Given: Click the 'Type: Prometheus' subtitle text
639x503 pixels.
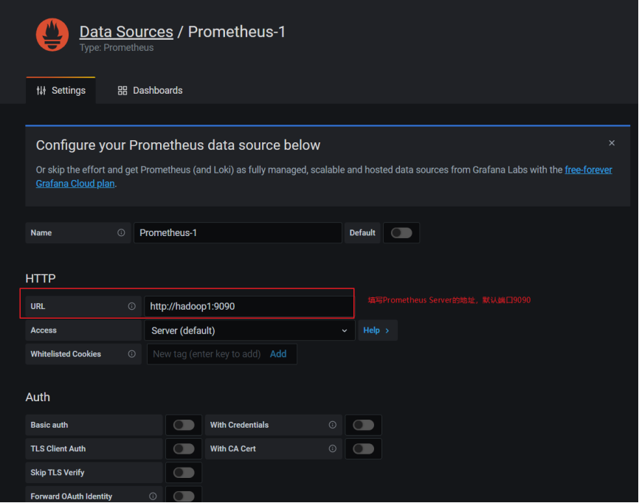Looking at the screenshot, I should pos(117,48).
